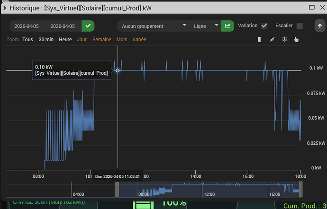Uncheck the Variation checkbox
The width and height of the screenshot is (327, 209).
coord(264,26)
